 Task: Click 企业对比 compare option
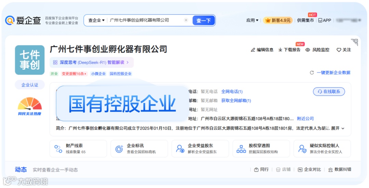coord(309,170)
